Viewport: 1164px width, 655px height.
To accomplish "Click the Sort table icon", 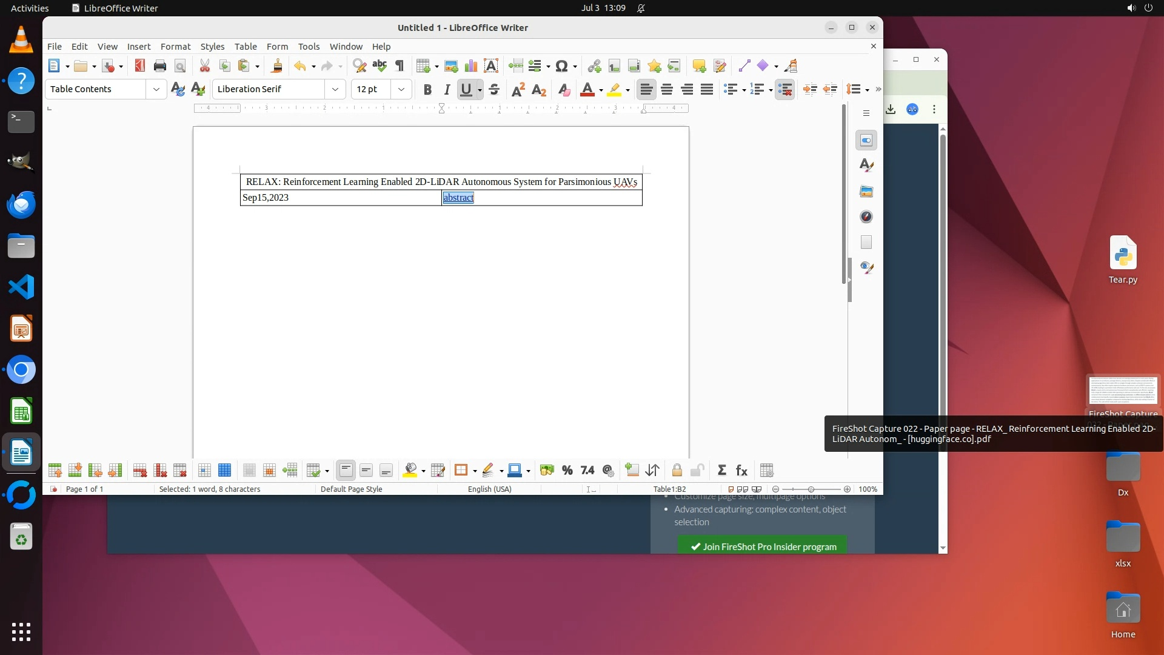I will pos(652,471).
